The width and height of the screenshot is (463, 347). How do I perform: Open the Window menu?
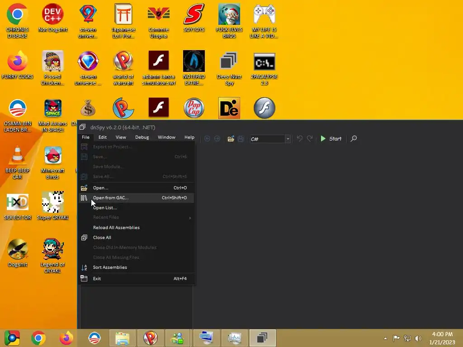(166, 137)
